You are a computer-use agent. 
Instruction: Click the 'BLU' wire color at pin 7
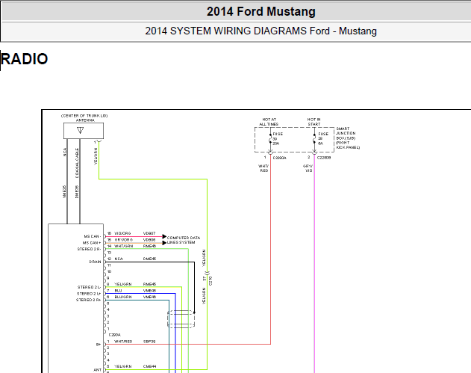pyautogui.click(x=118, y=291)
